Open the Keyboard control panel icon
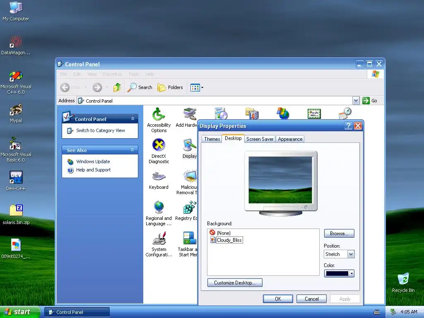The image size is (424, 318). (159, 180)
